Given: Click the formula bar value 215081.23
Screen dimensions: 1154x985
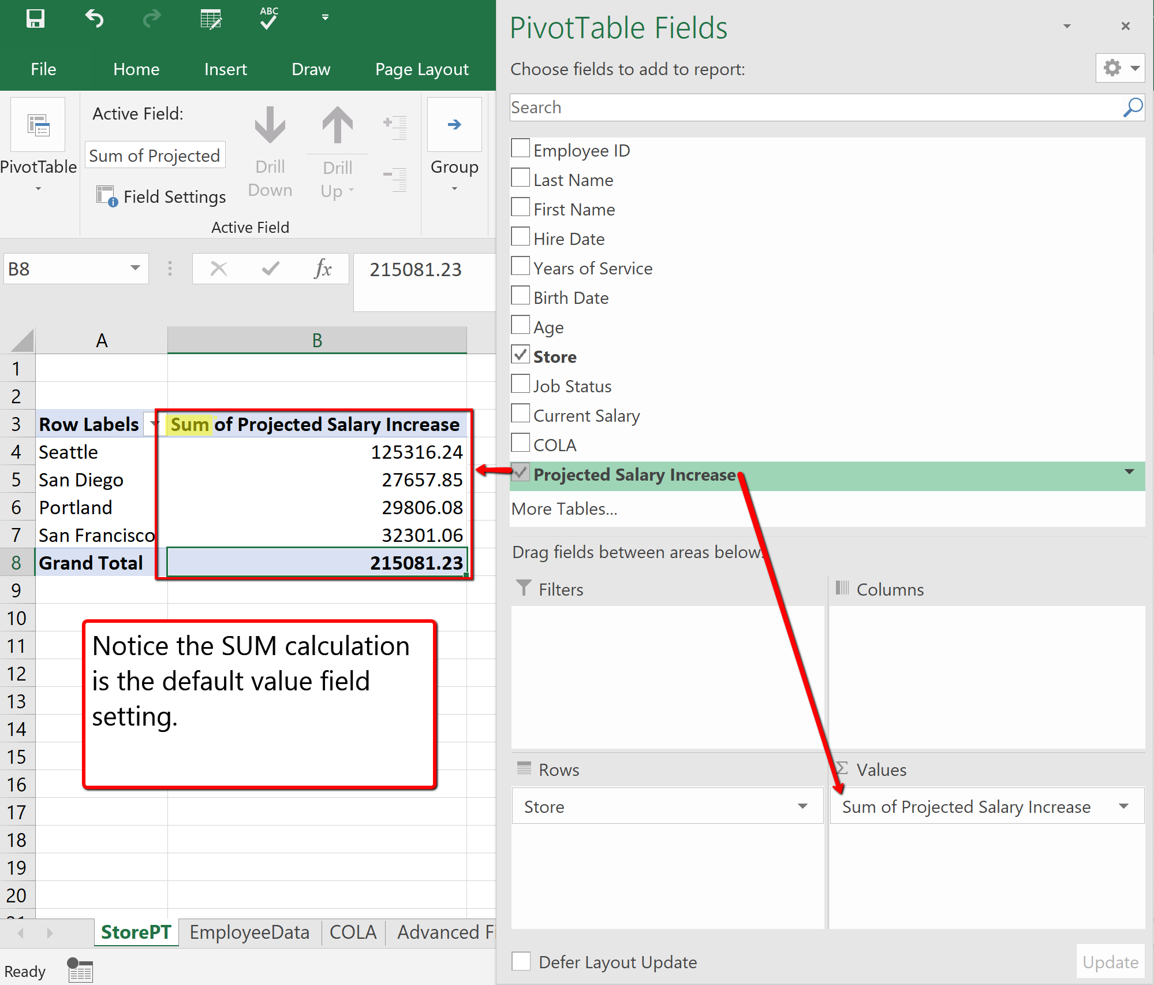Looking at the screenshot, I should (x=416, y=269).
